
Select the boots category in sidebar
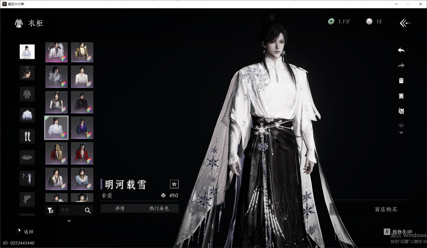27,136
